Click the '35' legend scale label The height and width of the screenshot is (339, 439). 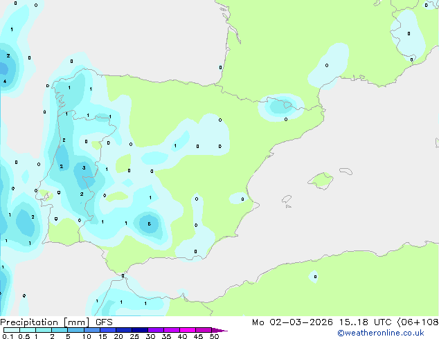166,336
